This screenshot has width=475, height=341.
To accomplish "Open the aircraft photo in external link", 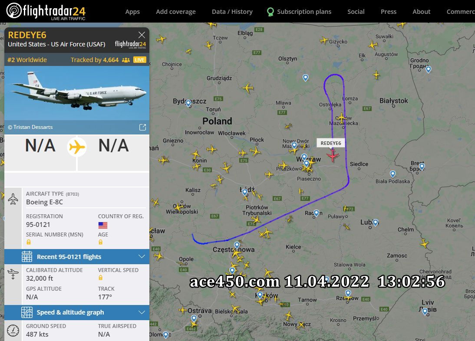I will (142, 127).
